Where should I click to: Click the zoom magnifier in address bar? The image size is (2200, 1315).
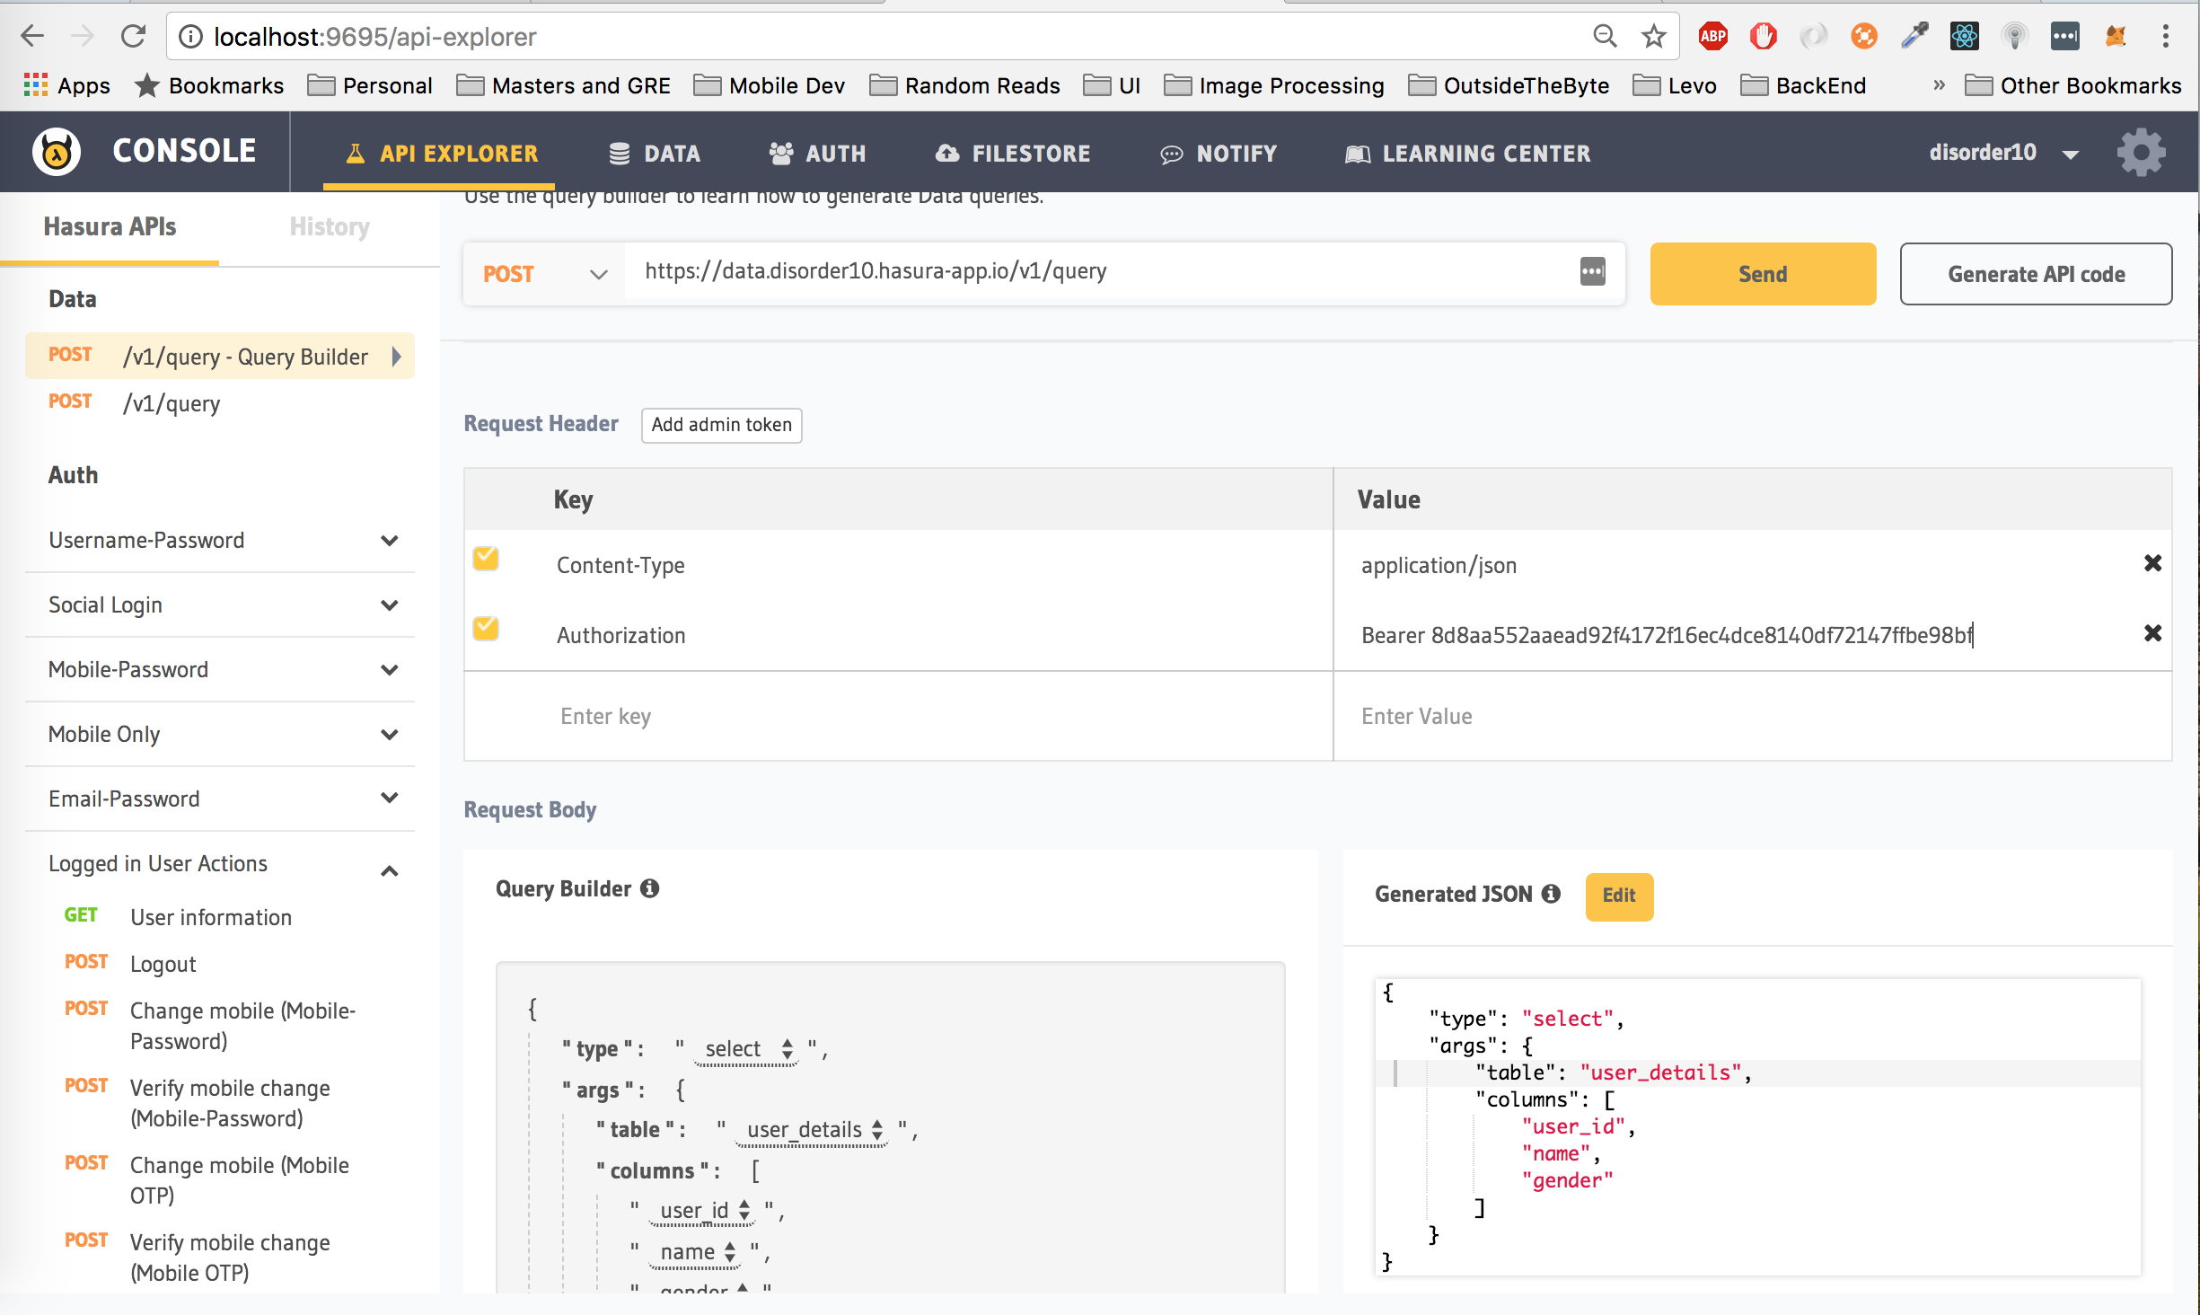click(1605, 36)
